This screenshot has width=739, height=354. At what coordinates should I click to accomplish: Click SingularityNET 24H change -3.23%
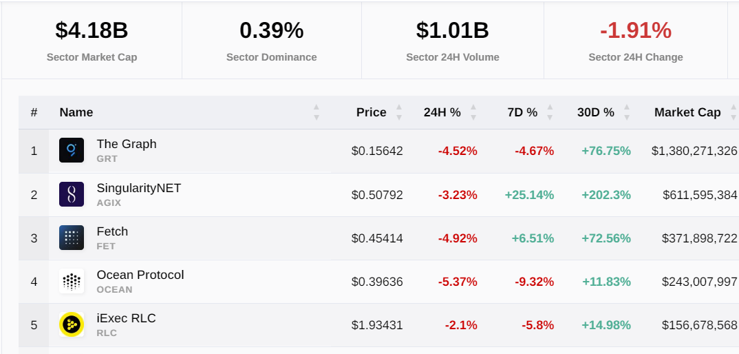click(x=458, y=195)
